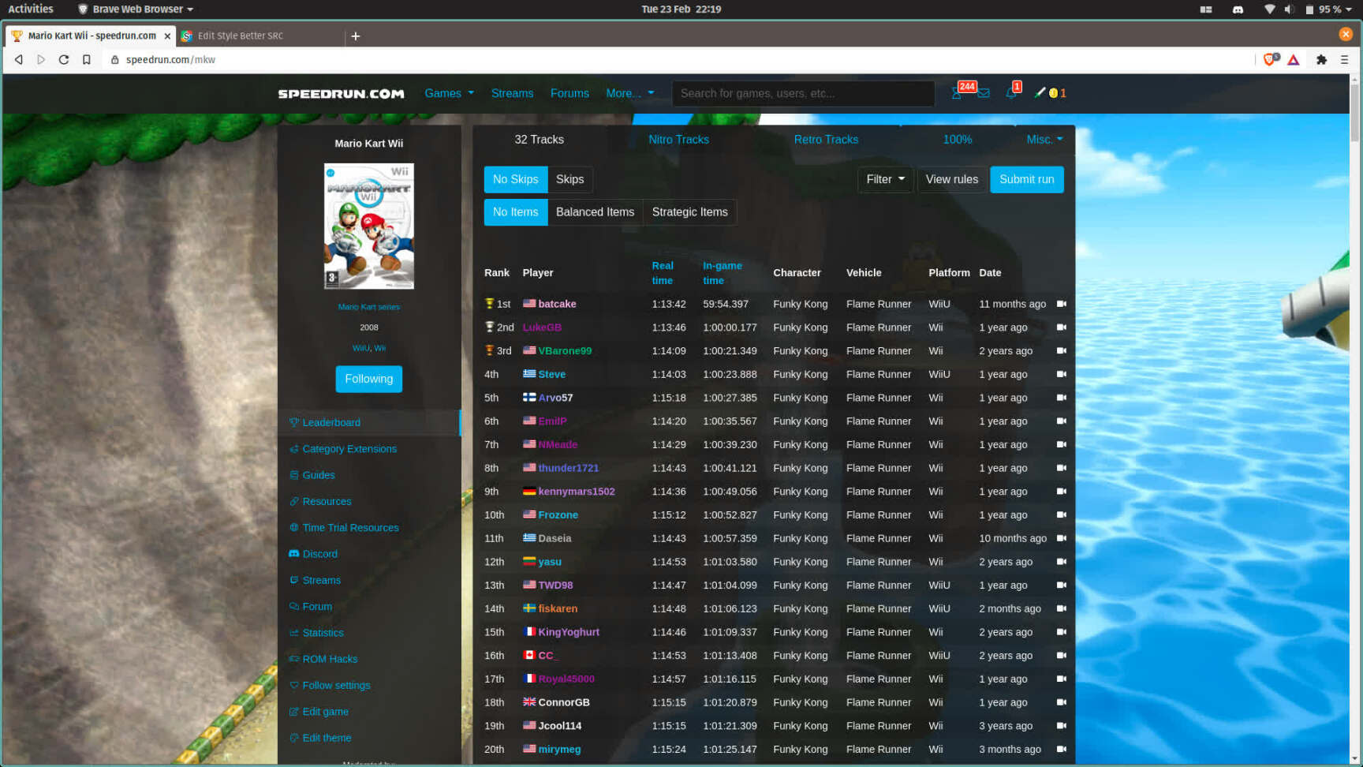Image resolution: width=1363 pixels, height=767 pixels.
Task: Select the No Skips option
Action: point(516,180)
